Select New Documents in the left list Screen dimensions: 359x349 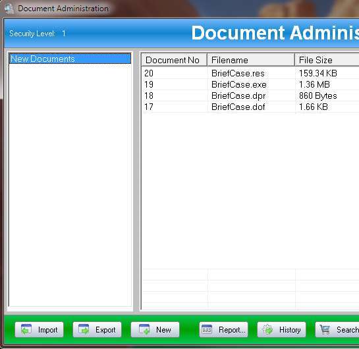pyautogui.click(x=70, y=59)
